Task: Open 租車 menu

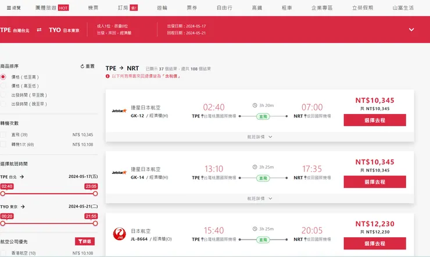Action: click(x=287, y=8)
